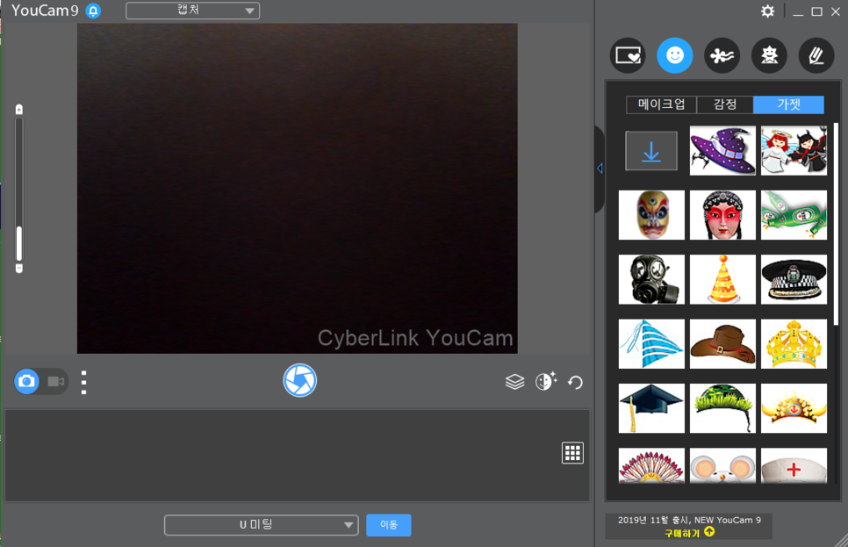This screenshot has width=848, height=547.
Task: Open the frames and scenes effects icon
Action: [x=628, y=55]
